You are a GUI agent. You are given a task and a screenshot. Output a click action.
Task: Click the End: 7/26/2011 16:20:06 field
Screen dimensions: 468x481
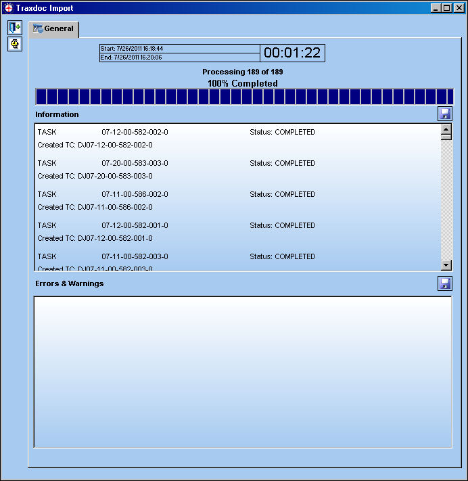180,58
